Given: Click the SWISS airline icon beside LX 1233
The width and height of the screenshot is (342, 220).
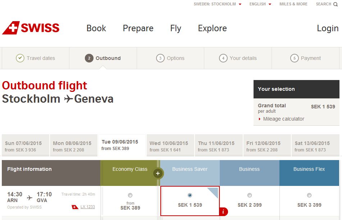Looking at the screenshot, I should (x=75, y=207).
